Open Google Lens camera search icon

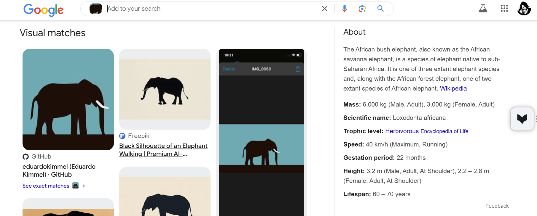[362, 9]
